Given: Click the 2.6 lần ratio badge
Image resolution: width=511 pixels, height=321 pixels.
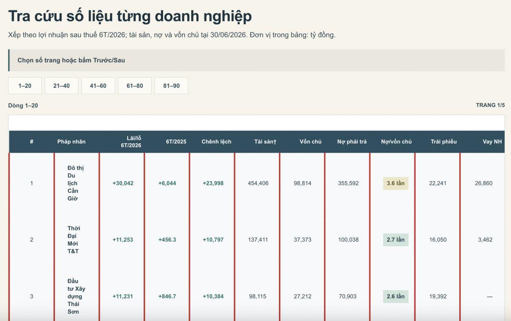Looking at the screenshot, I should click(x=396, y=296).
